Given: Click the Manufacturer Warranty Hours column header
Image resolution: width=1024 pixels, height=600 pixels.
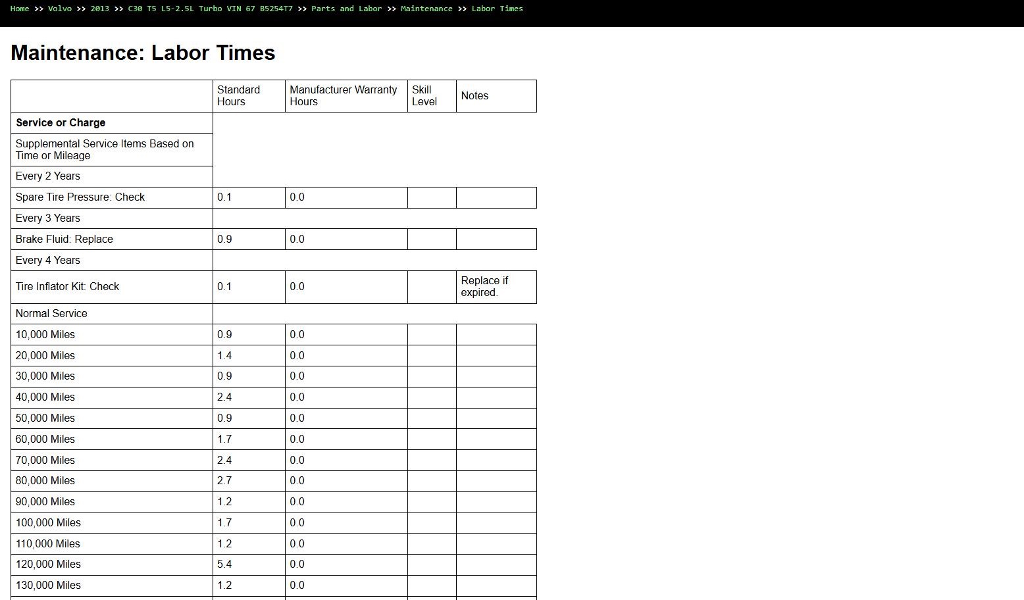Looking at the screenshot, I should click(346, 96).
